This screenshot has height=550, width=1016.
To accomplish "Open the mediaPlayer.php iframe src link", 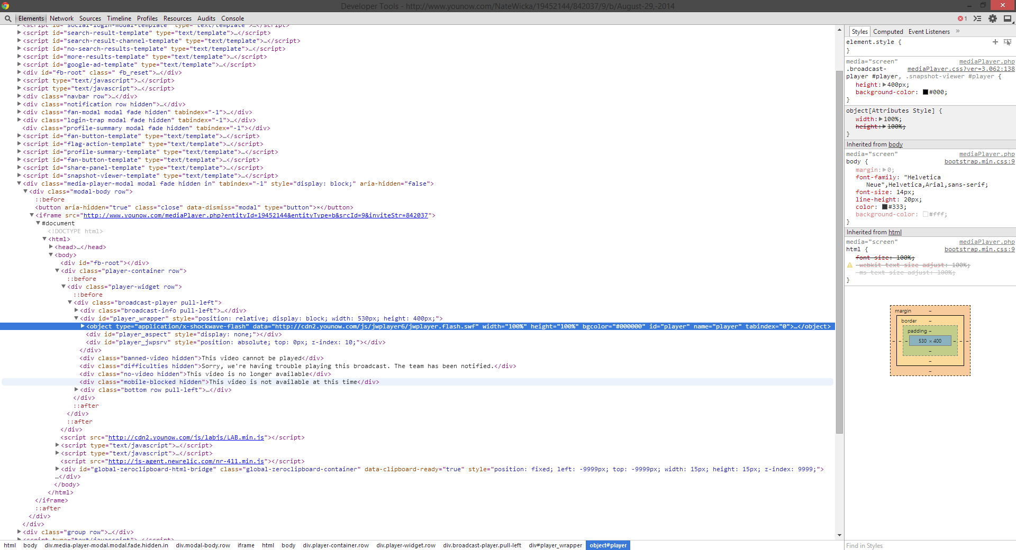I will pos(256,215).
